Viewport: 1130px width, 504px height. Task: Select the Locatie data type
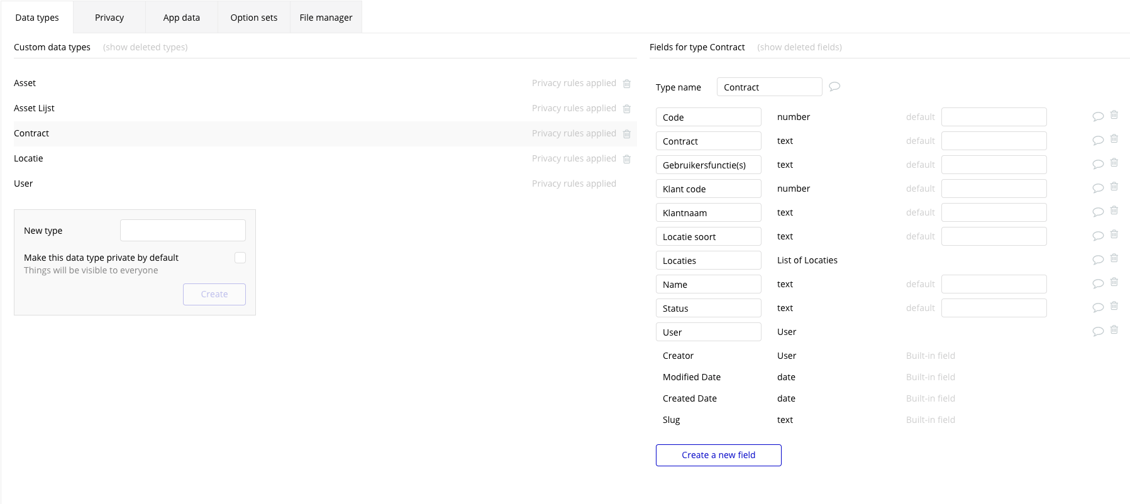[29, 158]
